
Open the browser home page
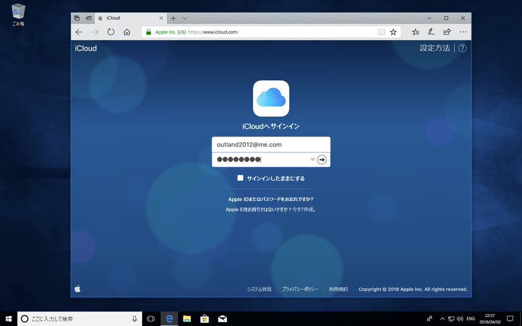point(127,32)
